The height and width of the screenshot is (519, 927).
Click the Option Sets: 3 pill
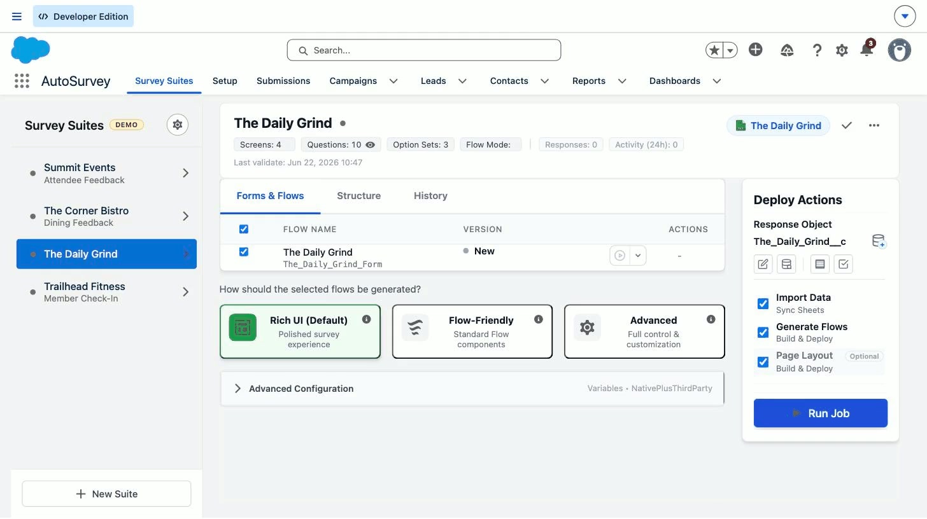(x=421, y=144)
